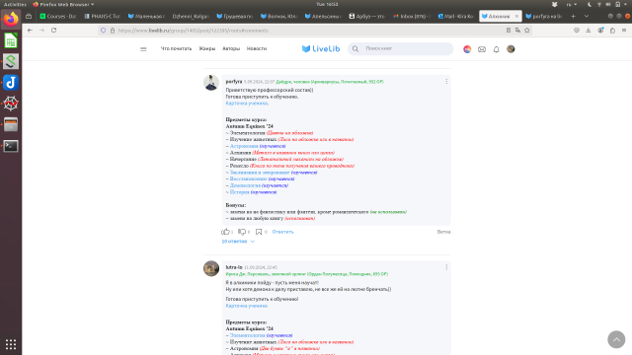Click 'Ответить' under perfyra's comment

pos(283,232)
